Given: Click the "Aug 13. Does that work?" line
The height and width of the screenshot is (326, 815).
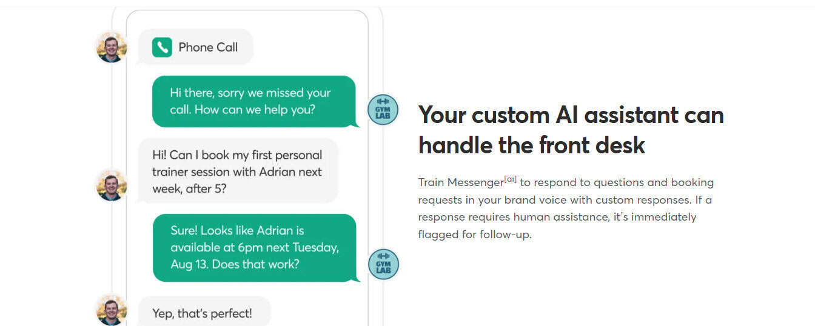Looking at the screenshot, I should pos(235,264).
